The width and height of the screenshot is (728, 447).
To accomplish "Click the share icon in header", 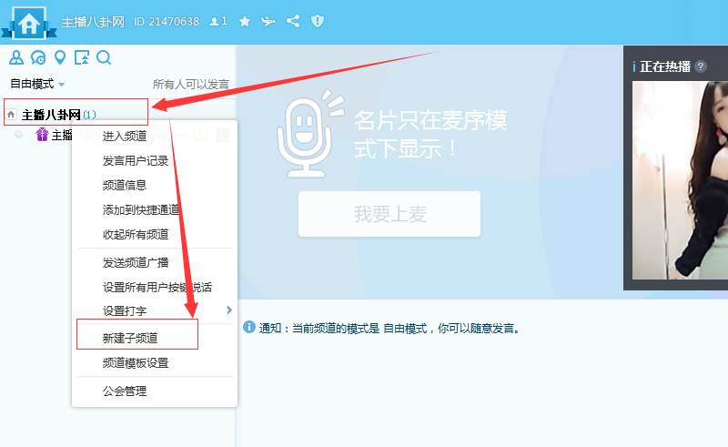I will pos(293,21).
